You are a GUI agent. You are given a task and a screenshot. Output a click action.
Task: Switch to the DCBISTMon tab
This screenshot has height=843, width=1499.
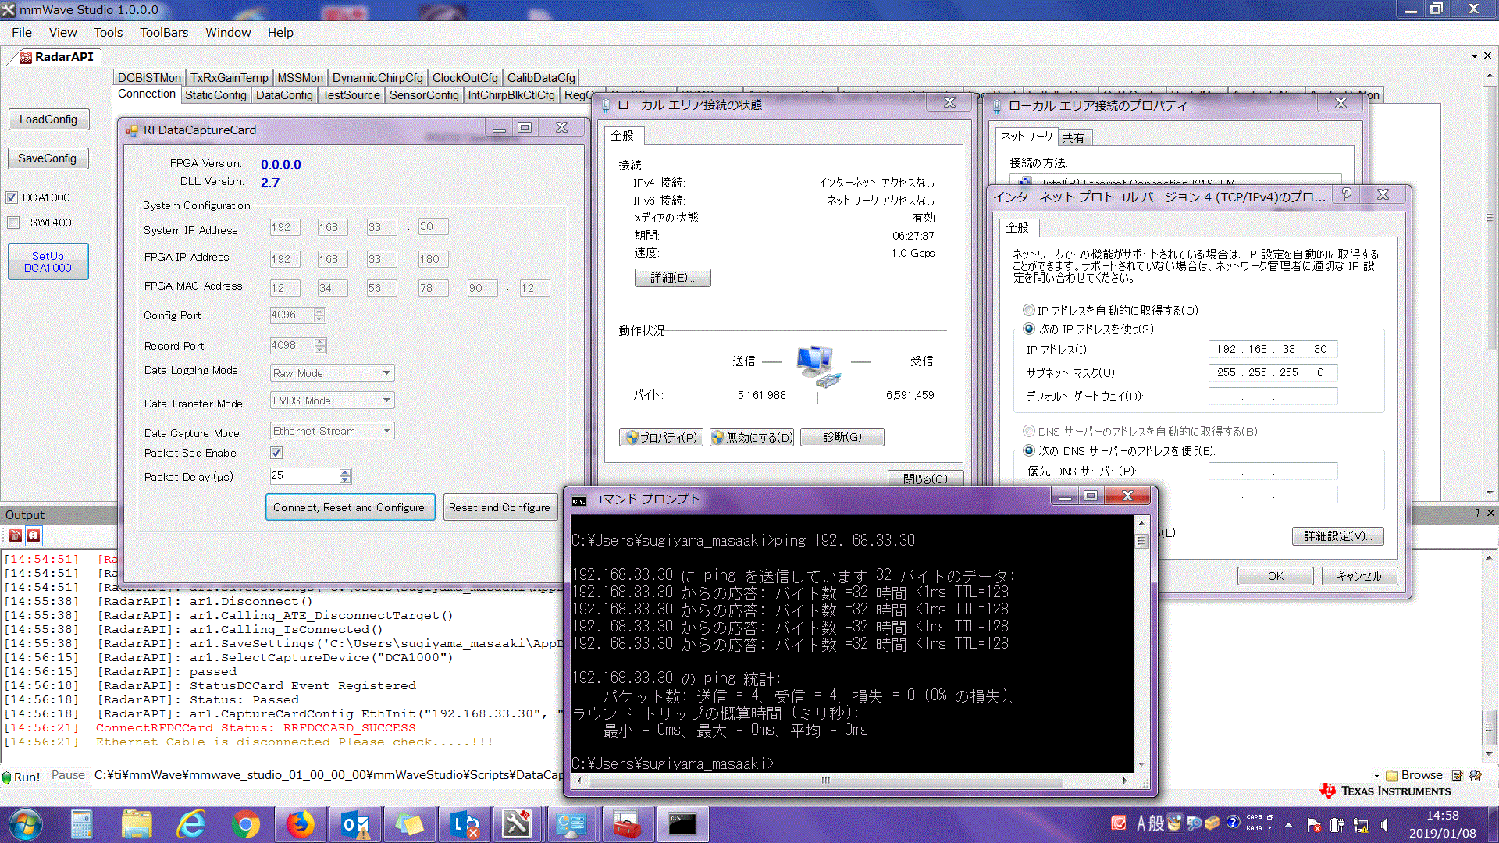[149, 78]
